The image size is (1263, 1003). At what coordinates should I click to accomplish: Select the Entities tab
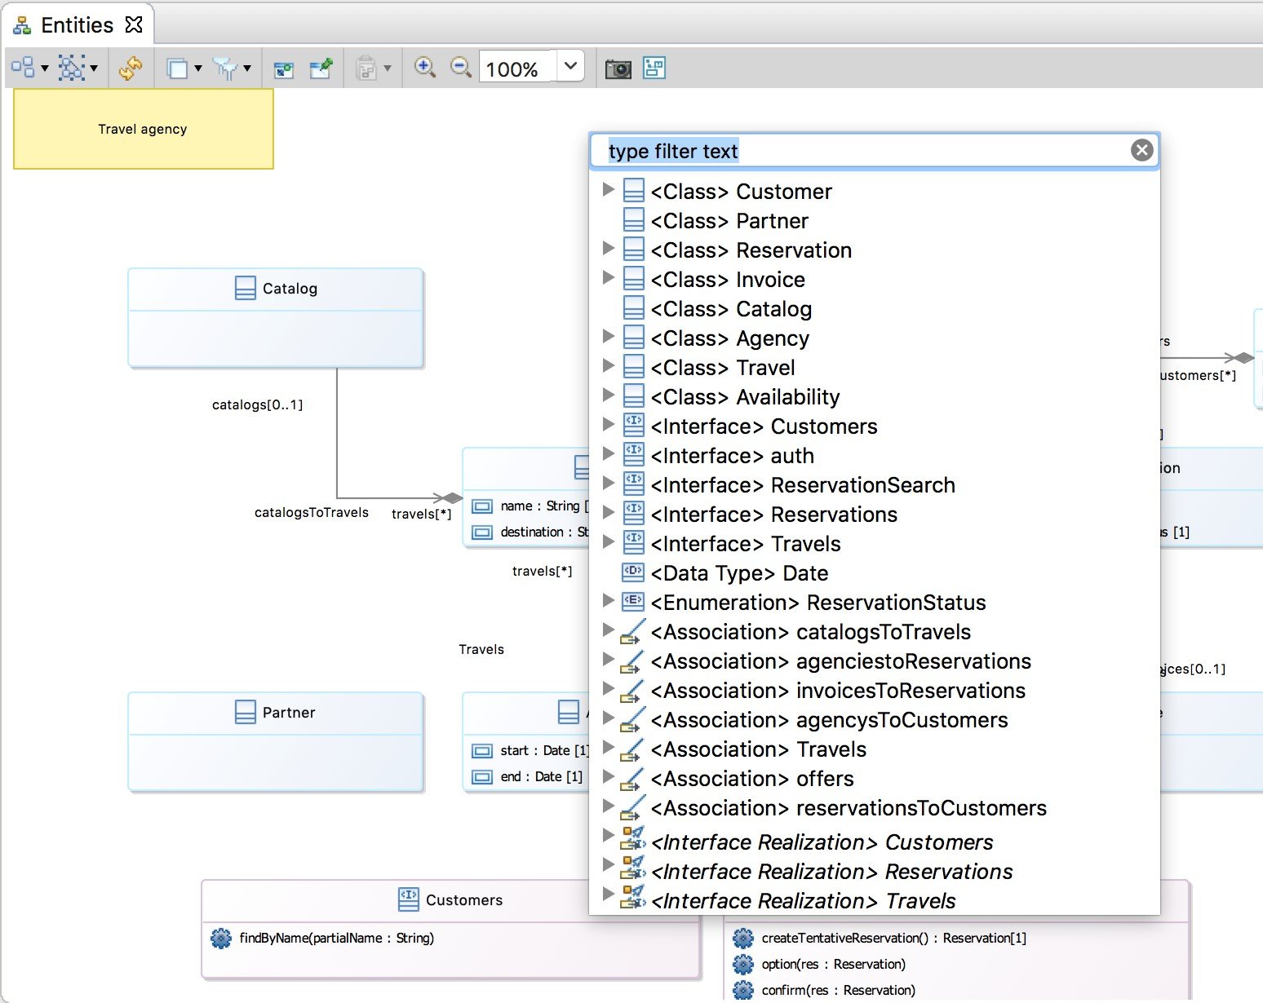(78, 24)
